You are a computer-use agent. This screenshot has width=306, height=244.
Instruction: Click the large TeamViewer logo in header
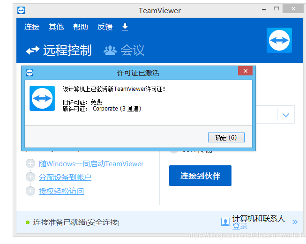coord(279,40)
